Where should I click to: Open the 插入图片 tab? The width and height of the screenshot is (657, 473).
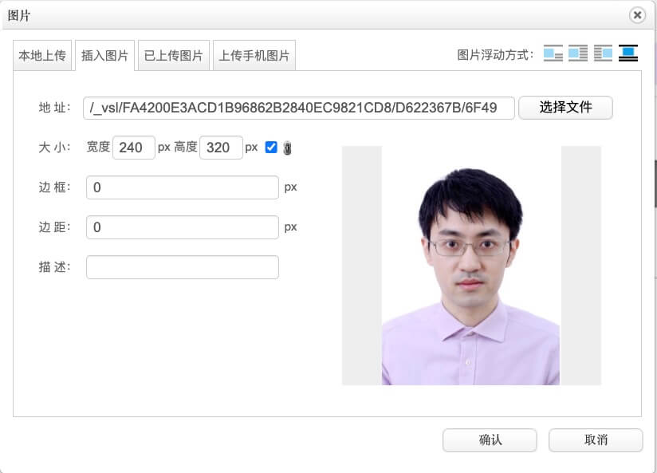click(x=105, y=57)
